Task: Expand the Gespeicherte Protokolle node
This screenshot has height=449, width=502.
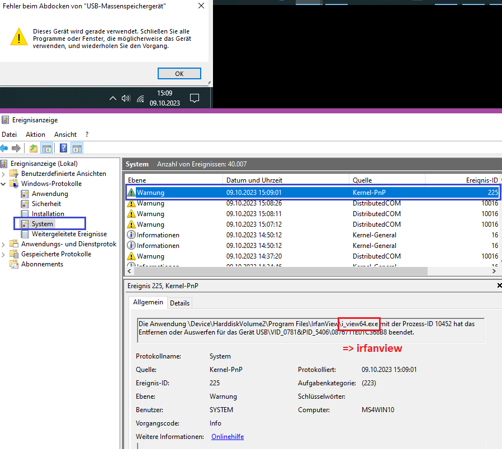Action: (x=4, y=254)
